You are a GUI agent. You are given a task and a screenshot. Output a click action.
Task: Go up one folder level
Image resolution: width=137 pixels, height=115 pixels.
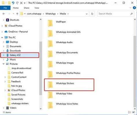click(x=17, y=14)
